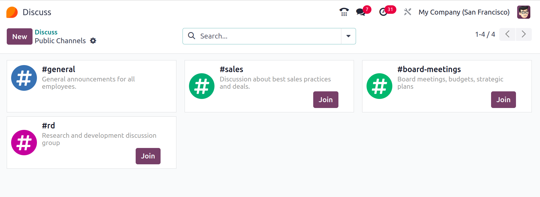The width and height of the screenshot is (540, 197).
Task: Go to the next page arrow
Action: point(524,34)
